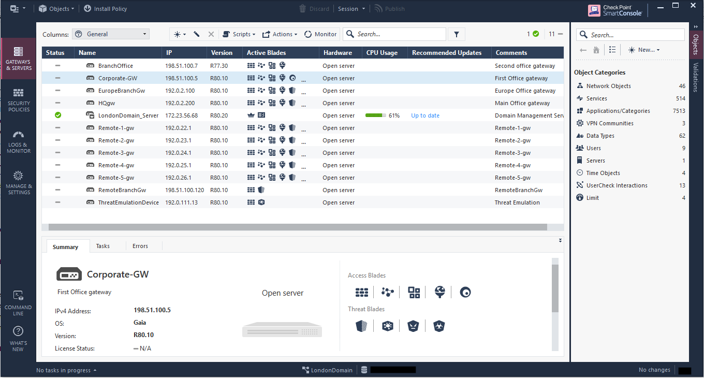Open the New... dropdown in Objects panel

pos(644,50)
